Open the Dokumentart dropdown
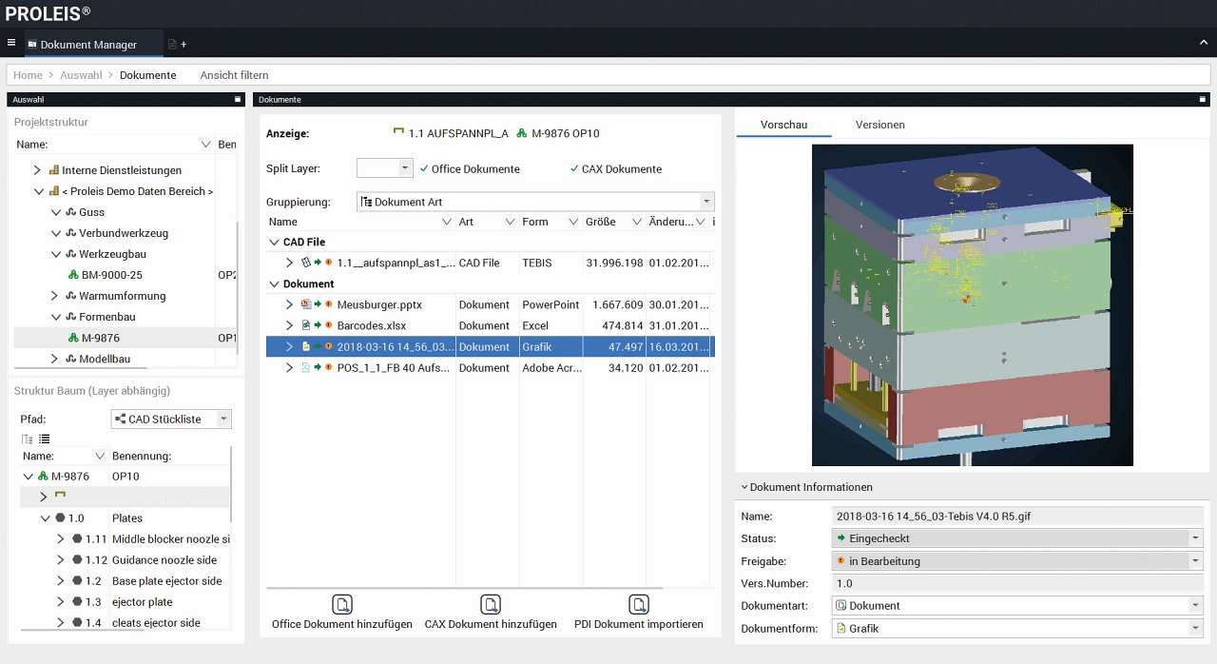The width and height of the screenshot is (1217, 664). [1195, 605]
